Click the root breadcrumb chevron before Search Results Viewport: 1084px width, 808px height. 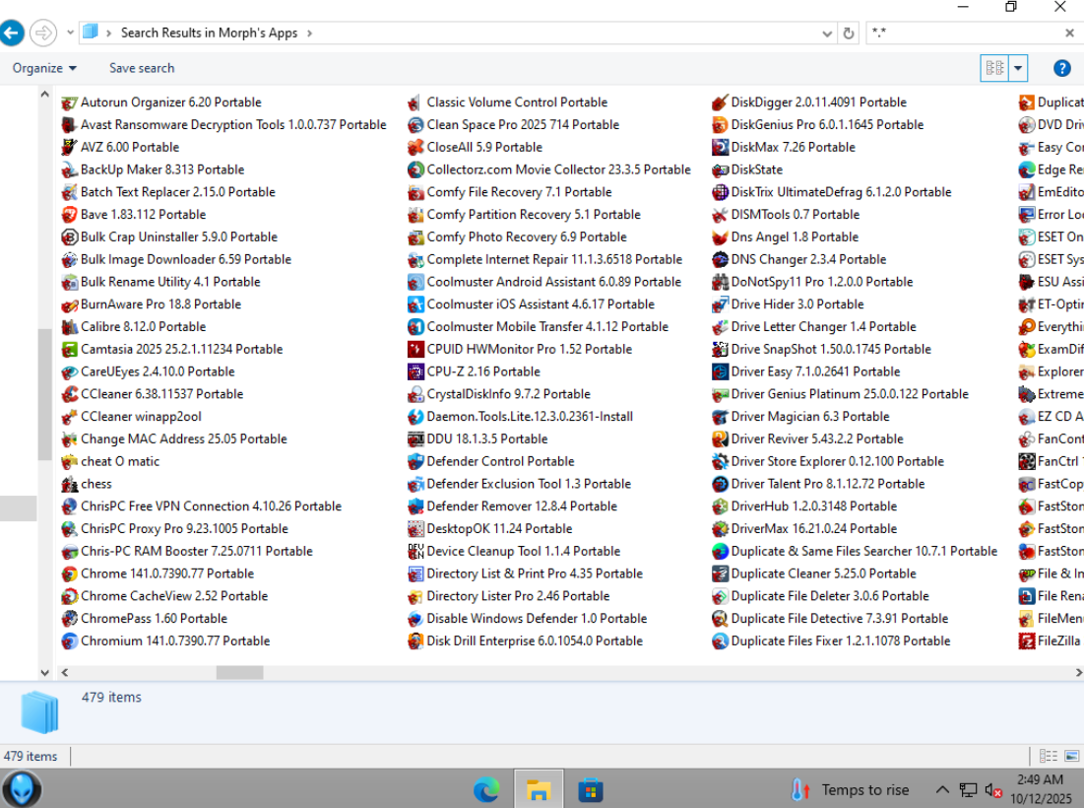click(x=108, y=34)
